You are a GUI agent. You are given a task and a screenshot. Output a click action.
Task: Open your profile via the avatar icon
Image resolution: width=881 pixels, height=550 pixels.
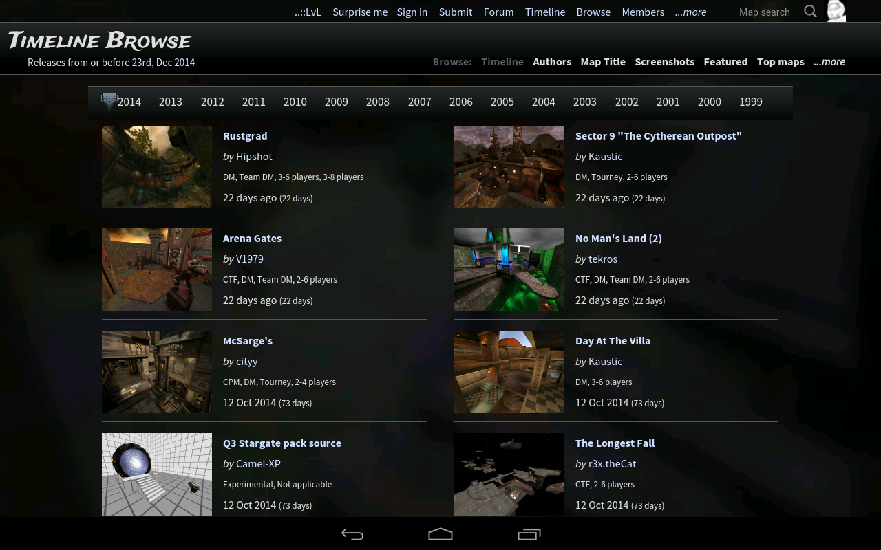point(836,11)
